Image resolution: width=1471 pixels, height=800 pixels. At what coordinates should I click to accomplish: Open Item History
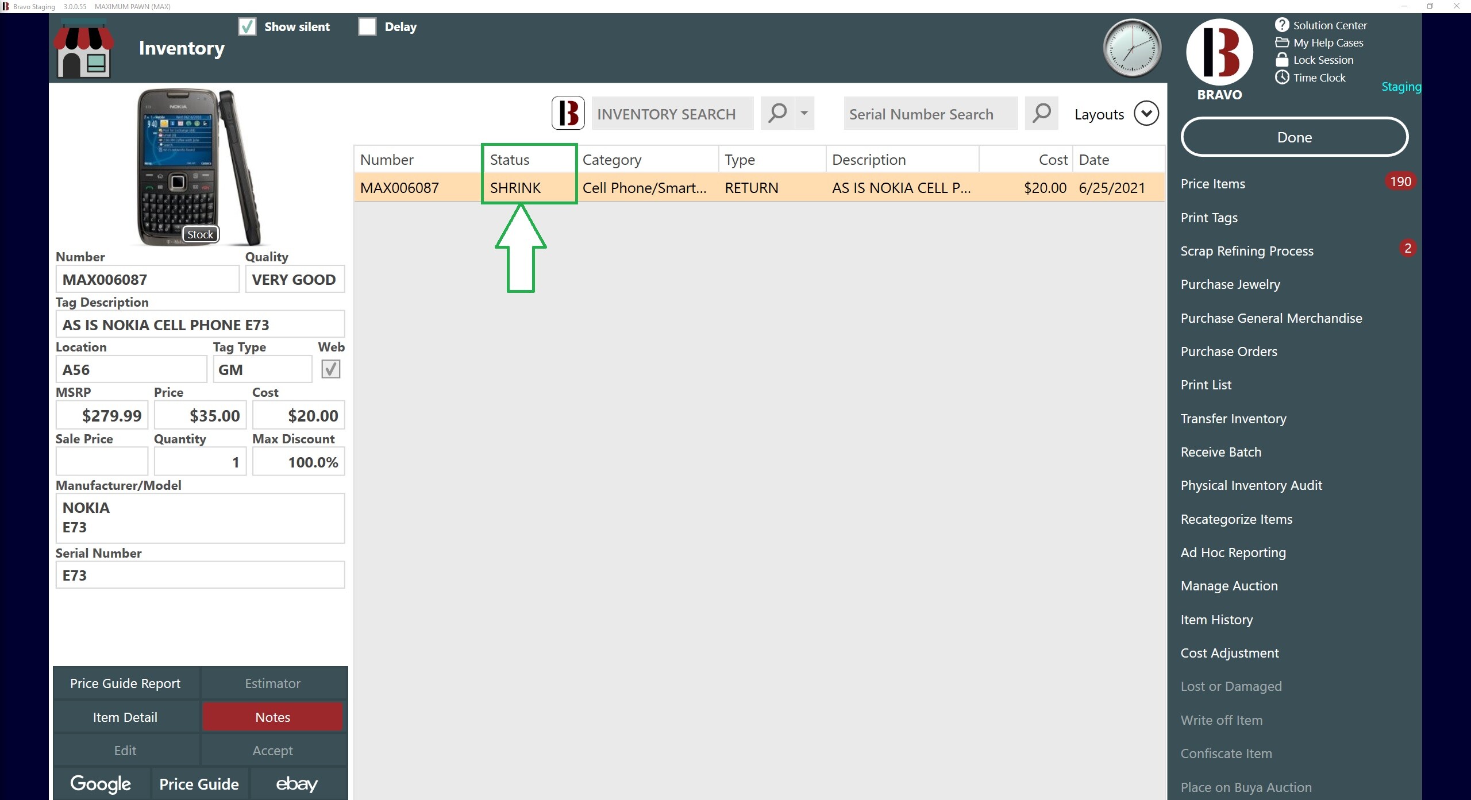tap(1216, 620)
